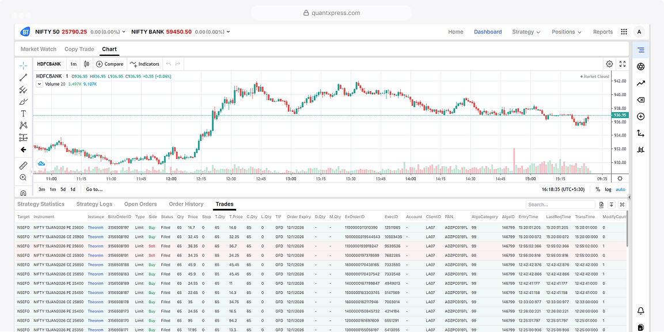Toggle the magnet mode icon
The height and width of the screenshot is (332, 664).
[23, 193]
